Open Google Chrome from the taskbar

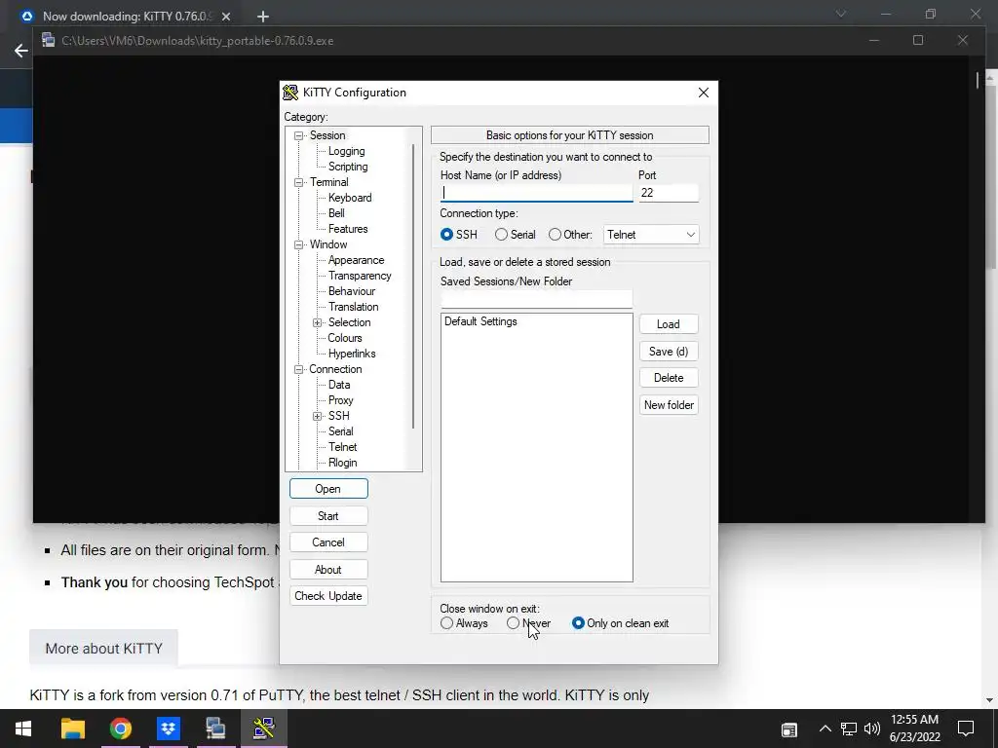point(120,729)
